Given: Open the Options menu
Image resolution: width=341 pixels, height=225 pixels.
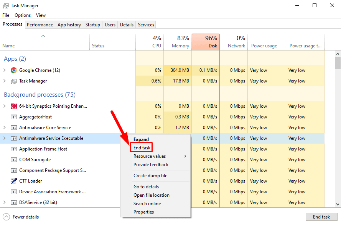Looking at the screenshot, I should coord(23,15).
